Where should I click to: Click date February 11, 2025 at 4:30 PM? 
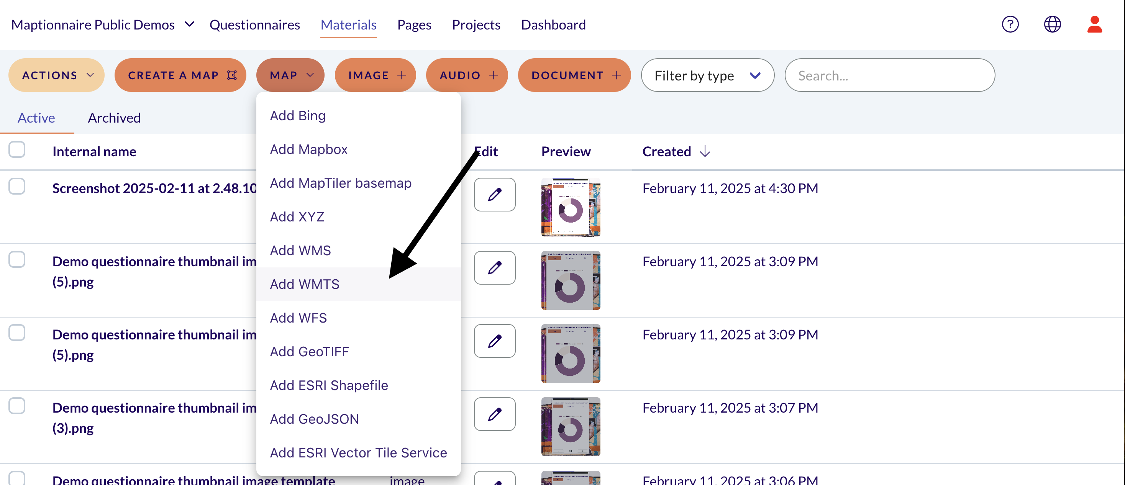pos(730,188)
